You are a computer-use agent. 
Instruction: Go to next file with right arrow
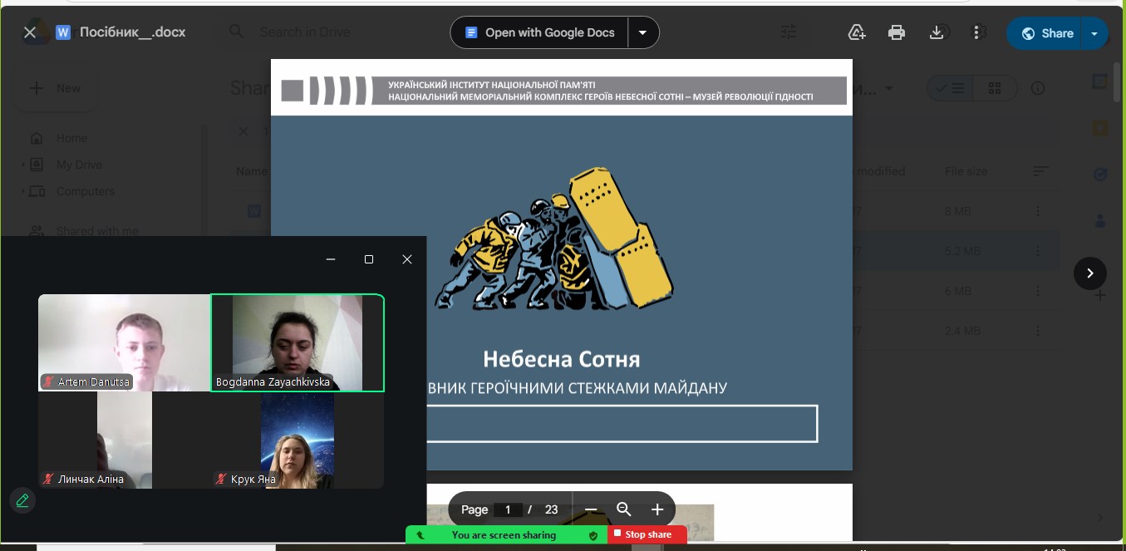(x=1089, y=273)
